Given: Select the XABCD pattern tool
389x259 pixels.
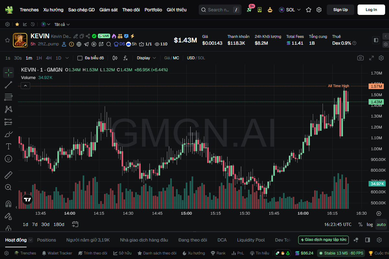Looking at the screenshot, I should click(x=8, y=109).
